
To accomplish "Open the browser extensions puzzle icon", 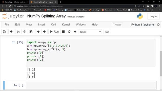I will click(x=148, y=6).
